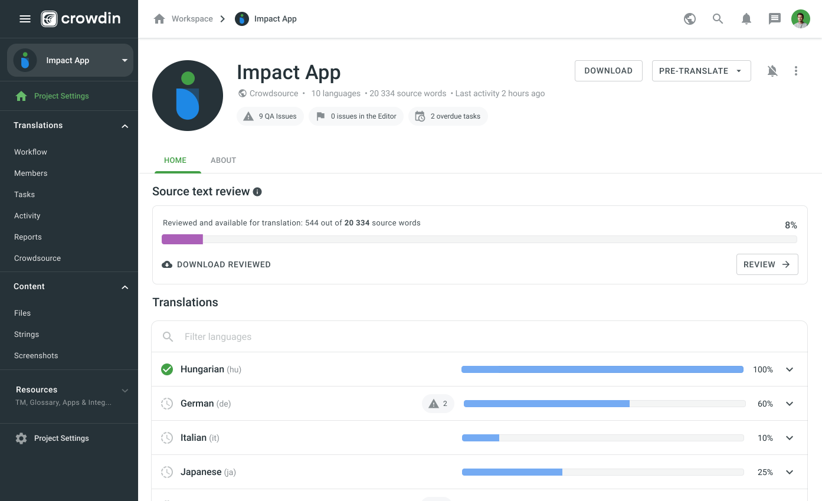Expand the German language row
822x501 pixels.
790,403
